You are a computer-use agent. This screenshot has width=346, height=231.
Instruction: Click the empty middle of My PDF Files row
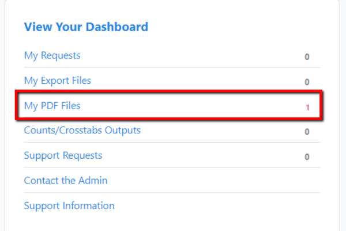[192, 106]
